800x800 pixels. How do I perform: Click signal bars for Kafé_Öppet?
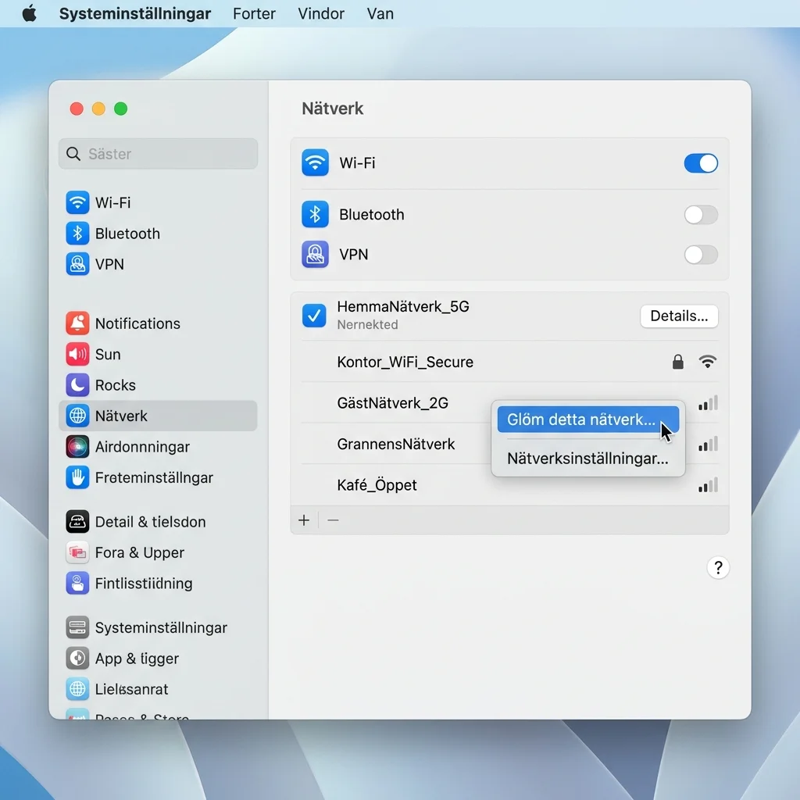click(x=708, y=484)
